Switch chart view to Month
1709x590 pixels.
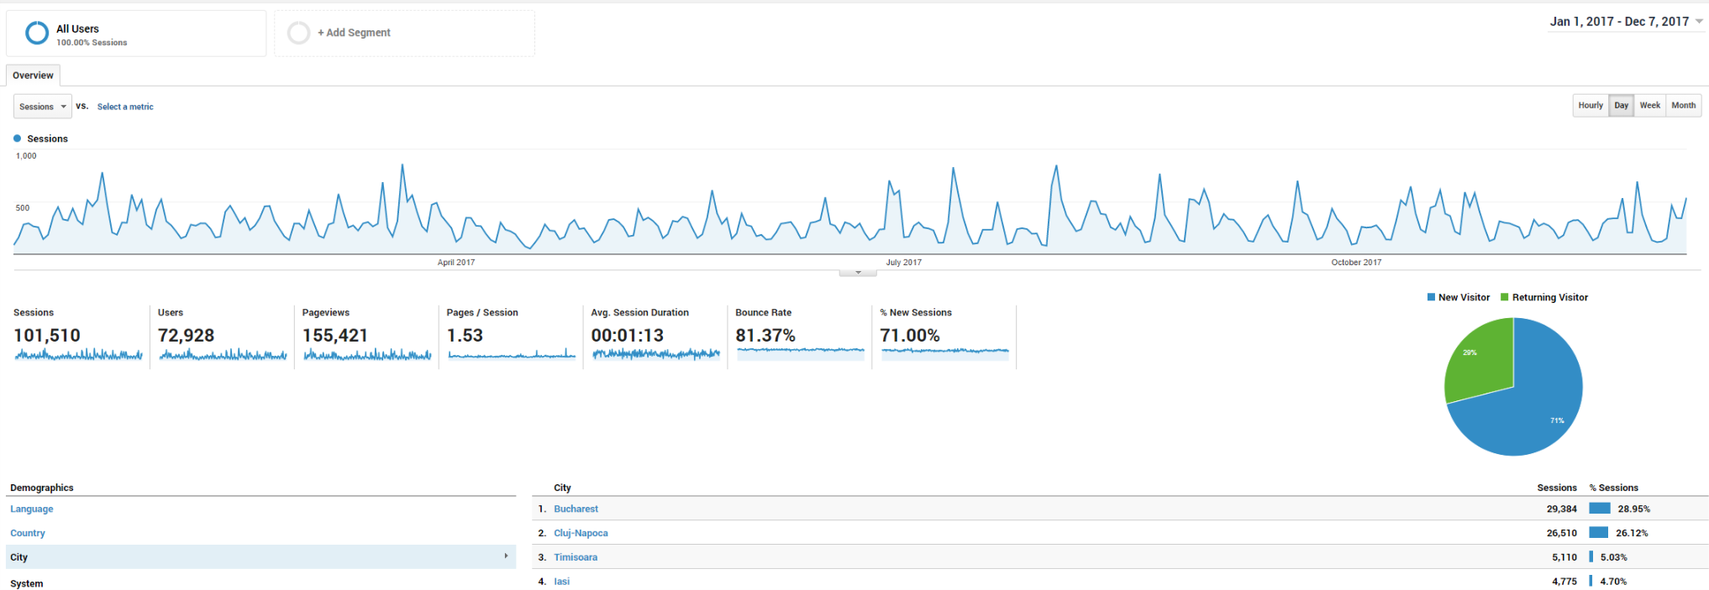pos(1683,106)
